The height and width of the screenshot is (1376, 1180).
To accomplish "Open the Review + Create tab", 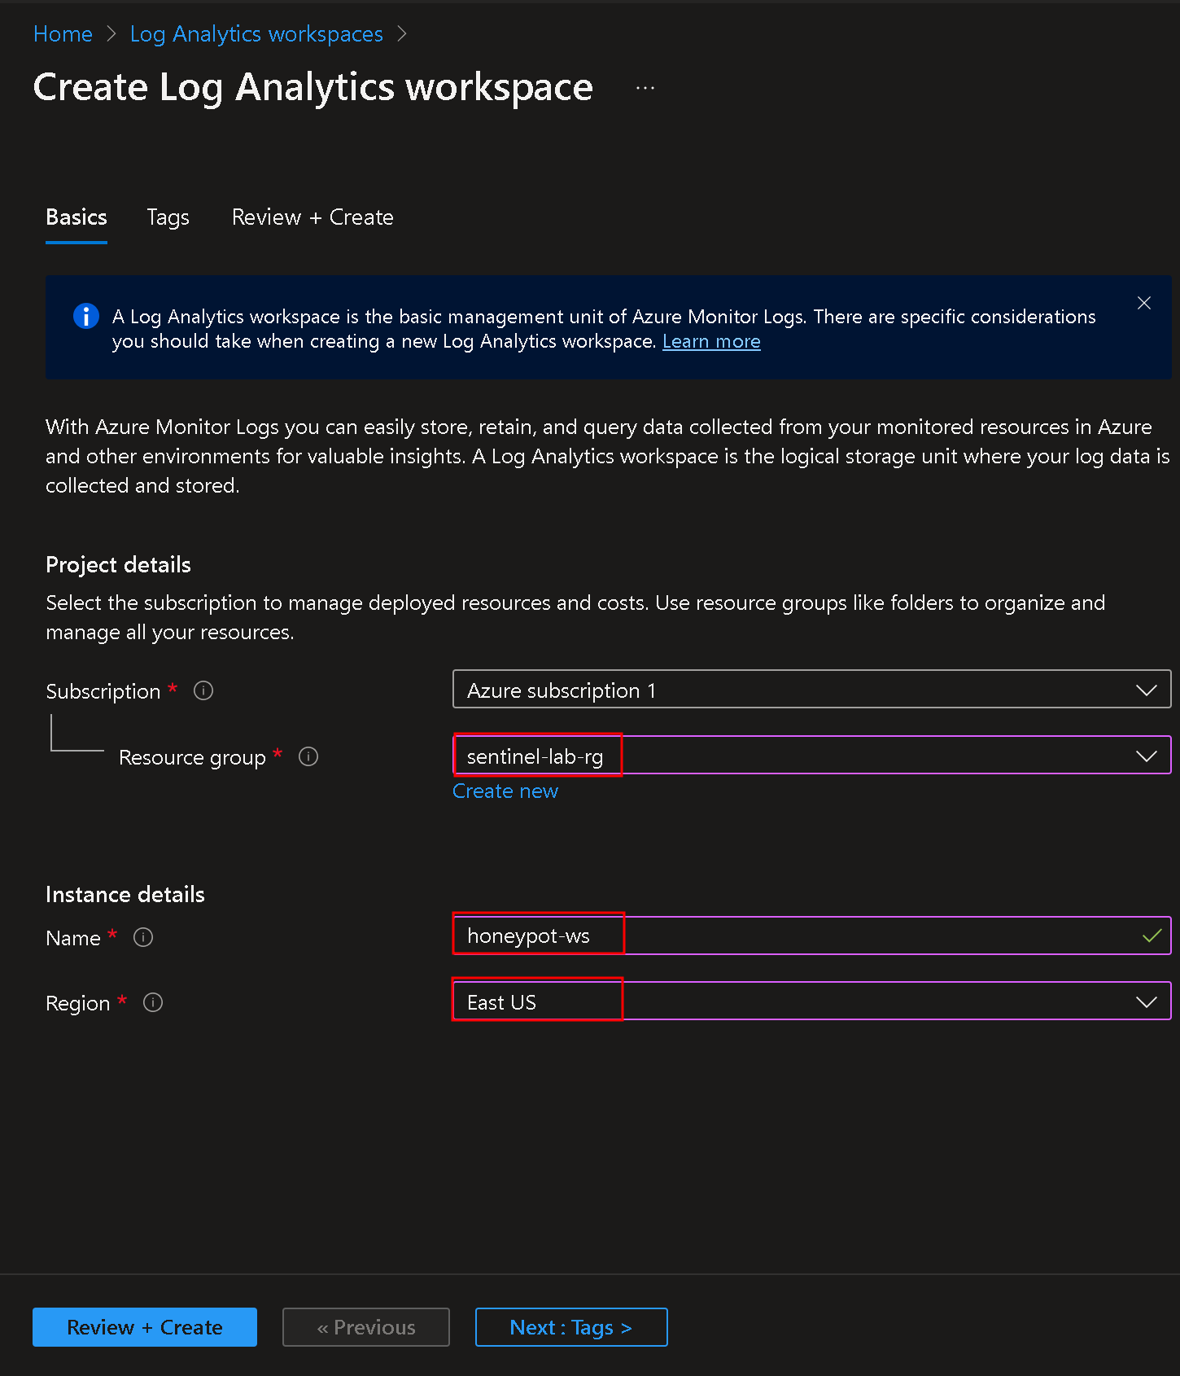I will click(312, 217).
